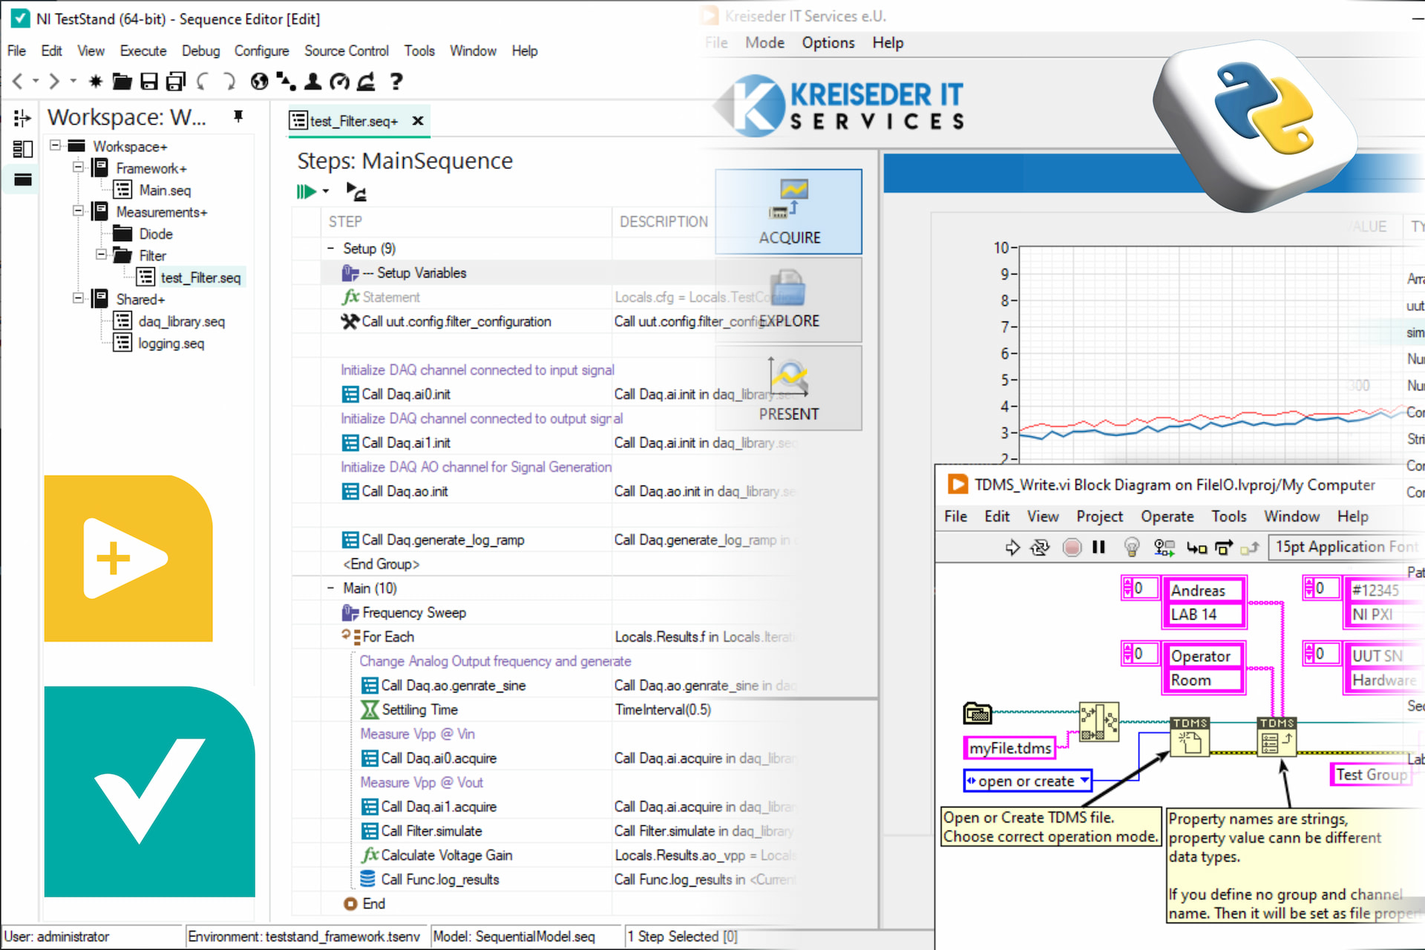This screenshot has width=1425, height=950.
Task: Click the shapes icon next to the globe
Action: 286,81
